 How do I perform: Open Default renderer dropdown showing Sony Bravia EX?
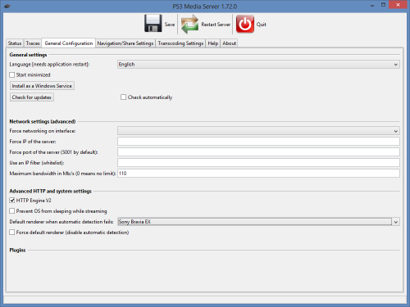[x=258, y=222]
